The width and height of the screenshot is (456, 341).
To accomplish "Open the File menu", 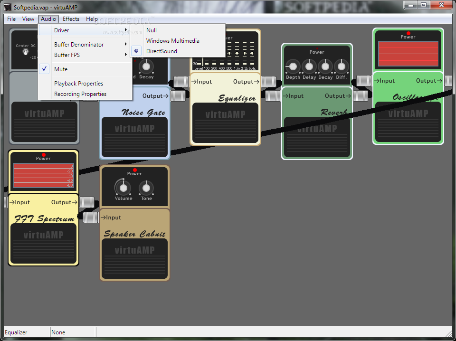I will point(11,19).
